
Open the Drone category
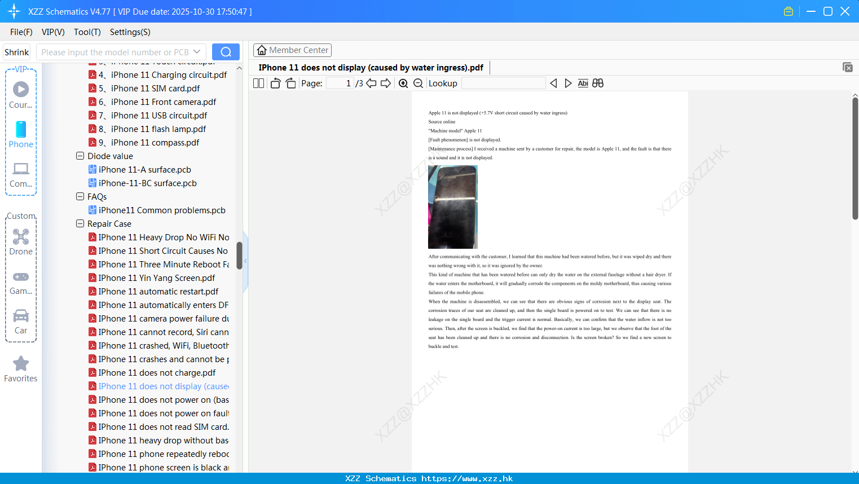click(21, 242)
